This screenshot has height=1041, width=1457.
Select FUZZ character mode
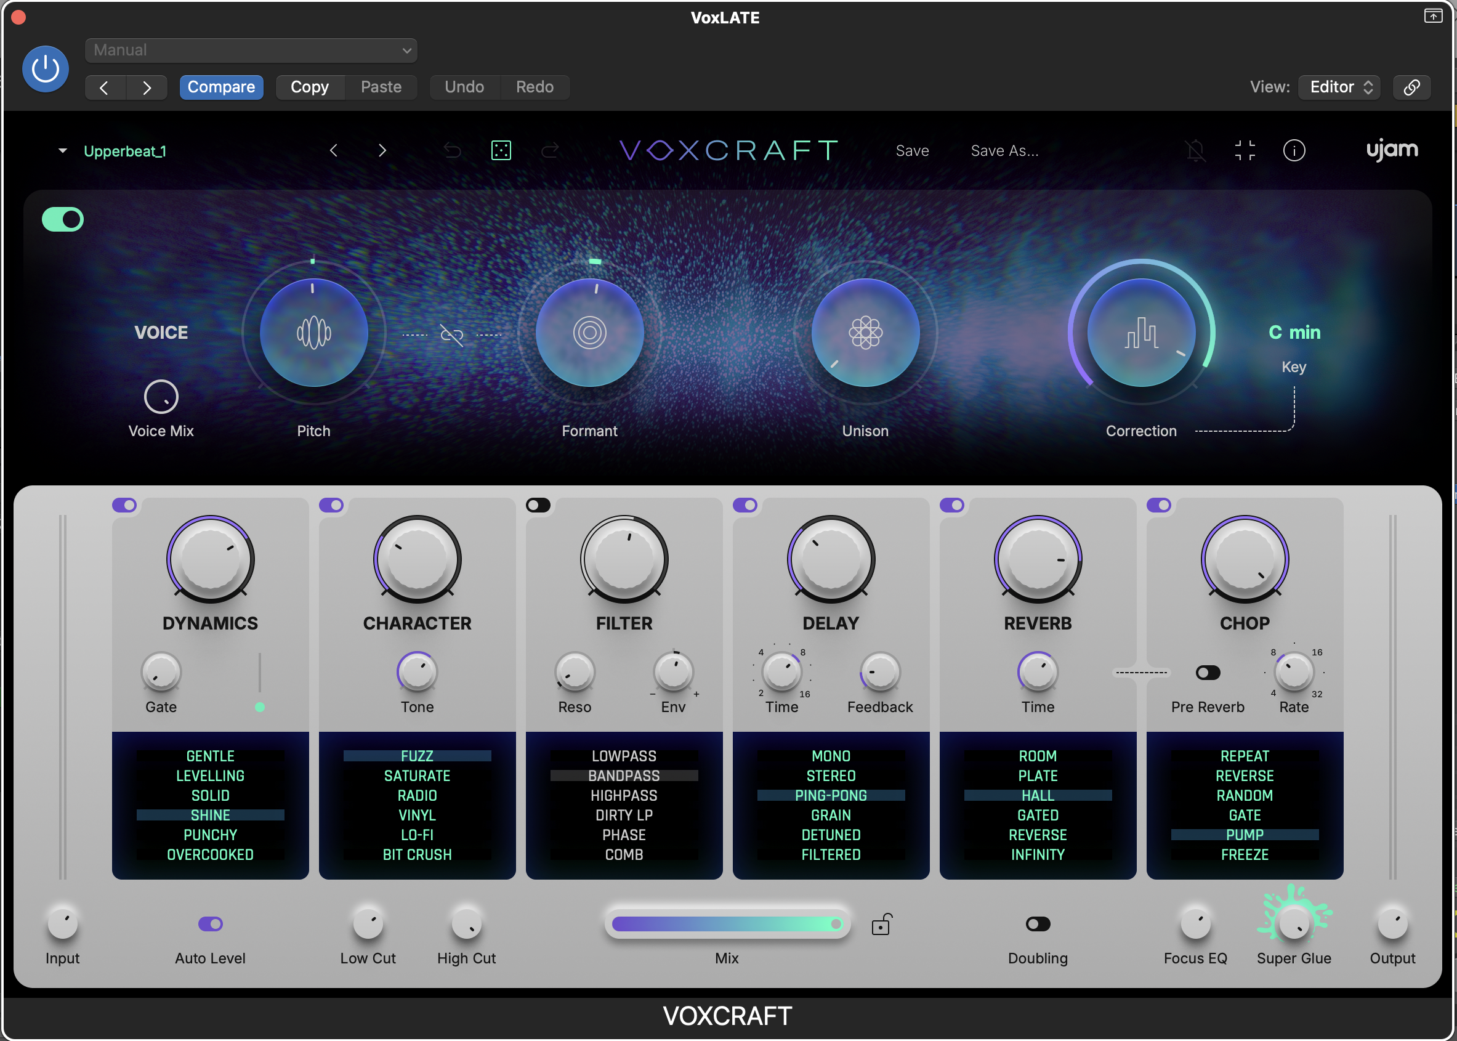point(417,756)
